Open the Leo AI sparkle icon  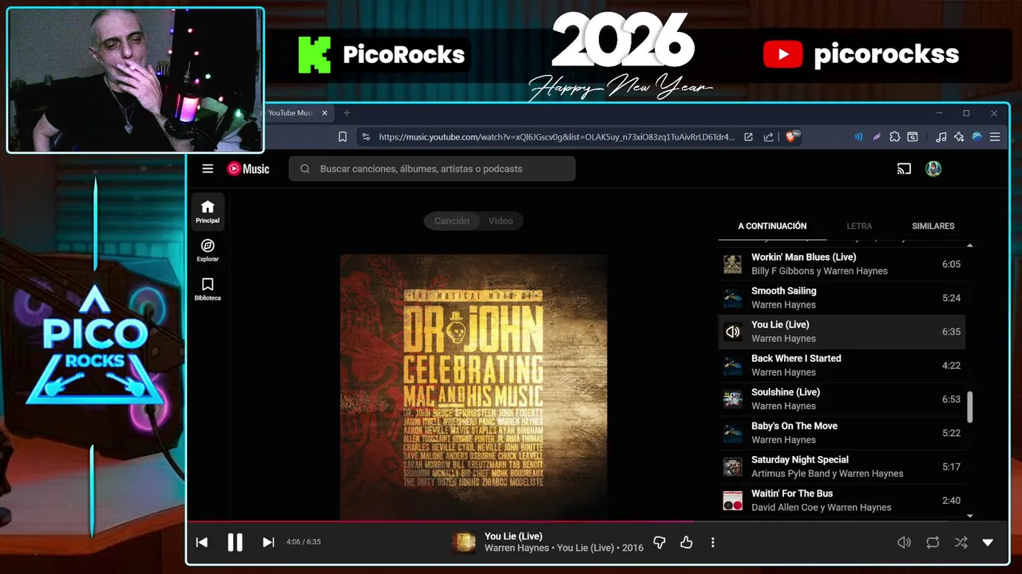tap(959, 137)
